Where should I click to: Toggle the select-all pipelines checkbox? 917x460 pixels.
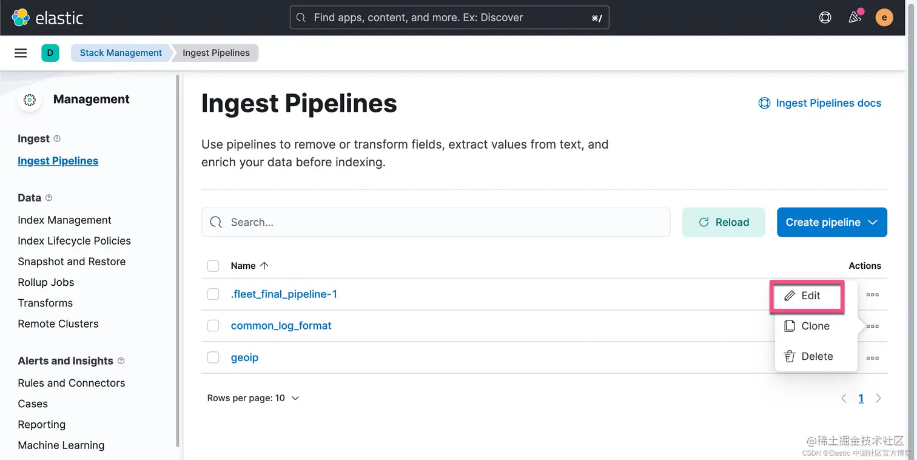click(213, 265)
